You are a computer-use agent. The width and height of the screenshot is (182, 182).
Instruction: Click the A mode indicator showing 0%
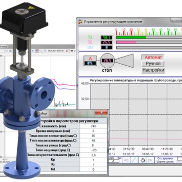click(x=90, y=61)
